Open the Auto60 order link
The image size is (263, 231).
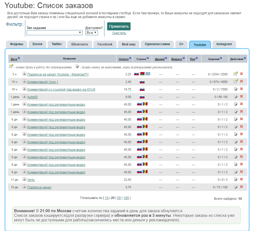[32, 97]
